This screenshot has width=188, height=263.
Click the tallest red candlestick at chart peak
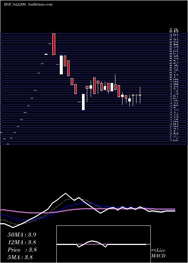click(54, 44)
